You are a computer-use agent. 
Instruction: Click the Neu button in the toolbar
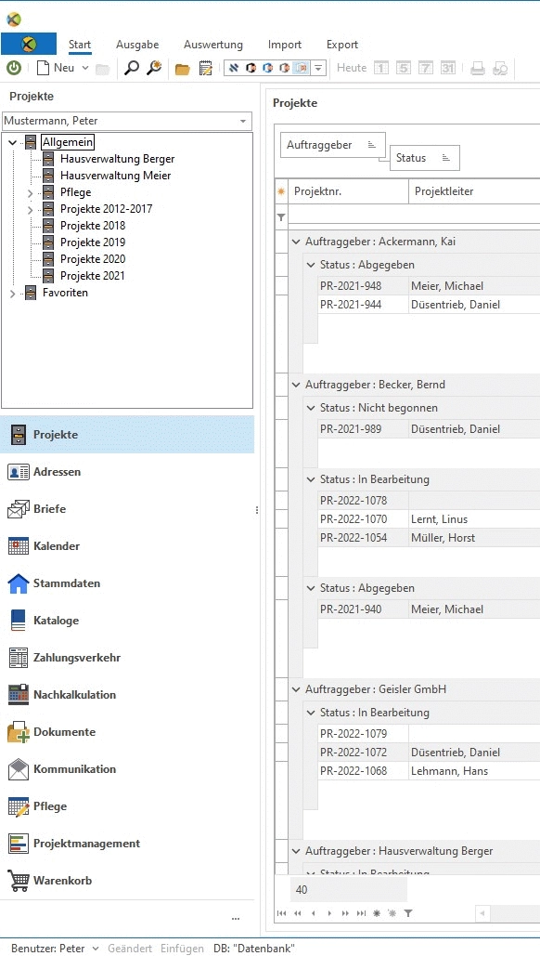click(x=56, y=68)
